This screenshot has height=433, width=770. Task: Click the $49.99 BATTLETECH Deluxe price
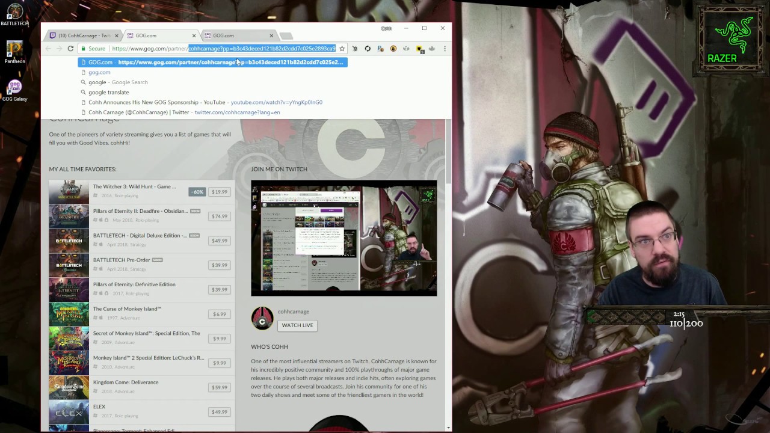coord(220,241)
